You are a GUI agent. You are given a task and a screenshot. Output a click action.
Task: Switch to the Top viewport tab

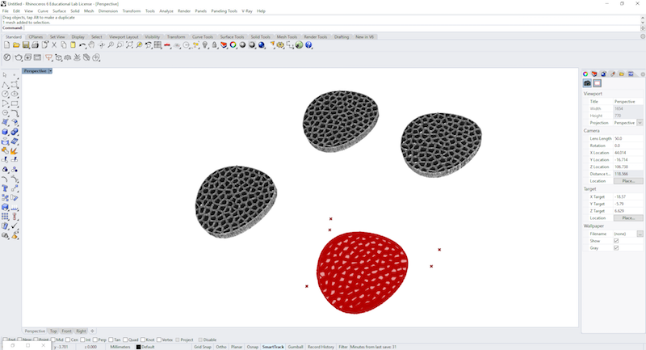point(53,331)
